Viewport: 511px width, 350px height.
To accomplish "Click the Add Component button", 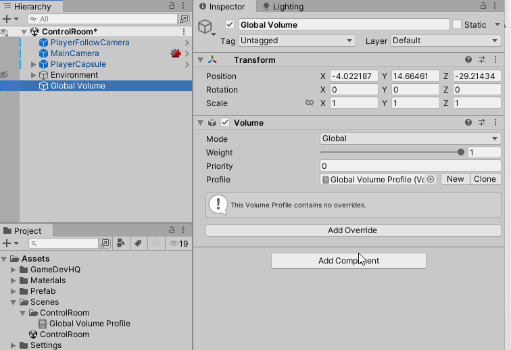I will coord(348,261).
